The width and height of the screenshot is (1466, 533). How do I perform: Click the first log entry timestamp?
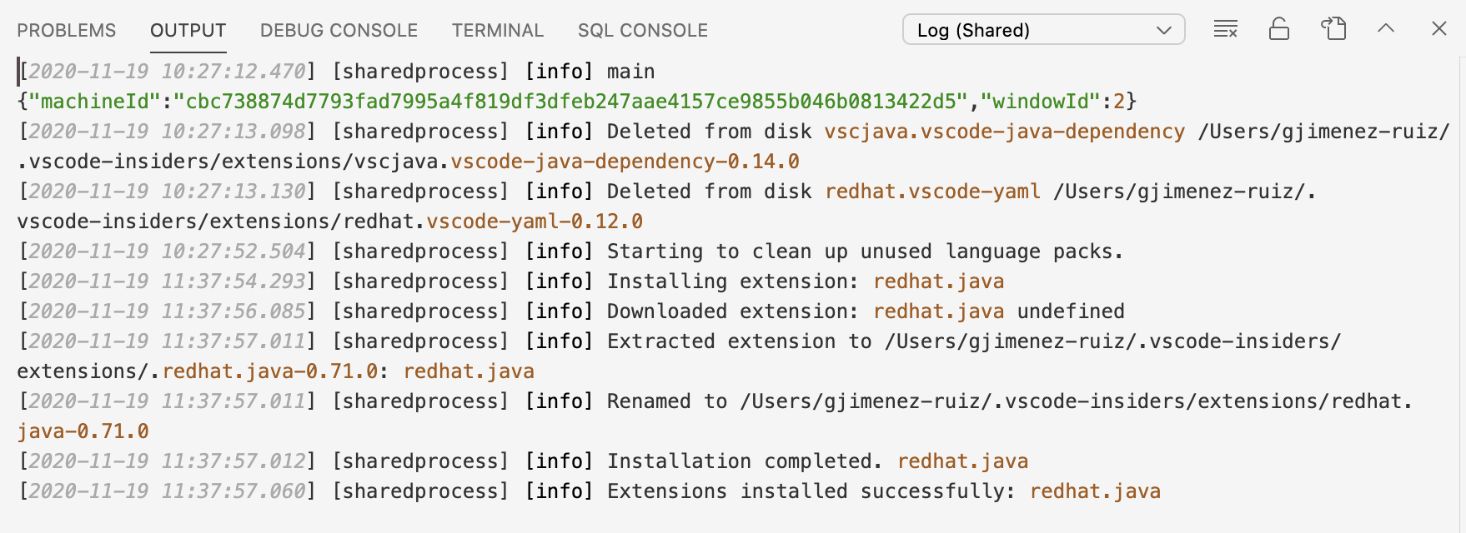pos(163,71)
